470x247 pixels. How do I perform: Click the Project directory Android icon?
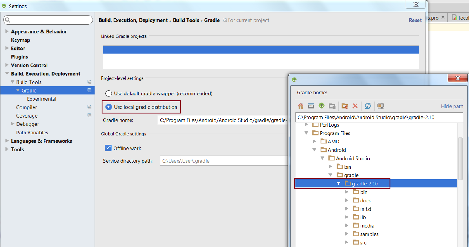click(321, 106)
